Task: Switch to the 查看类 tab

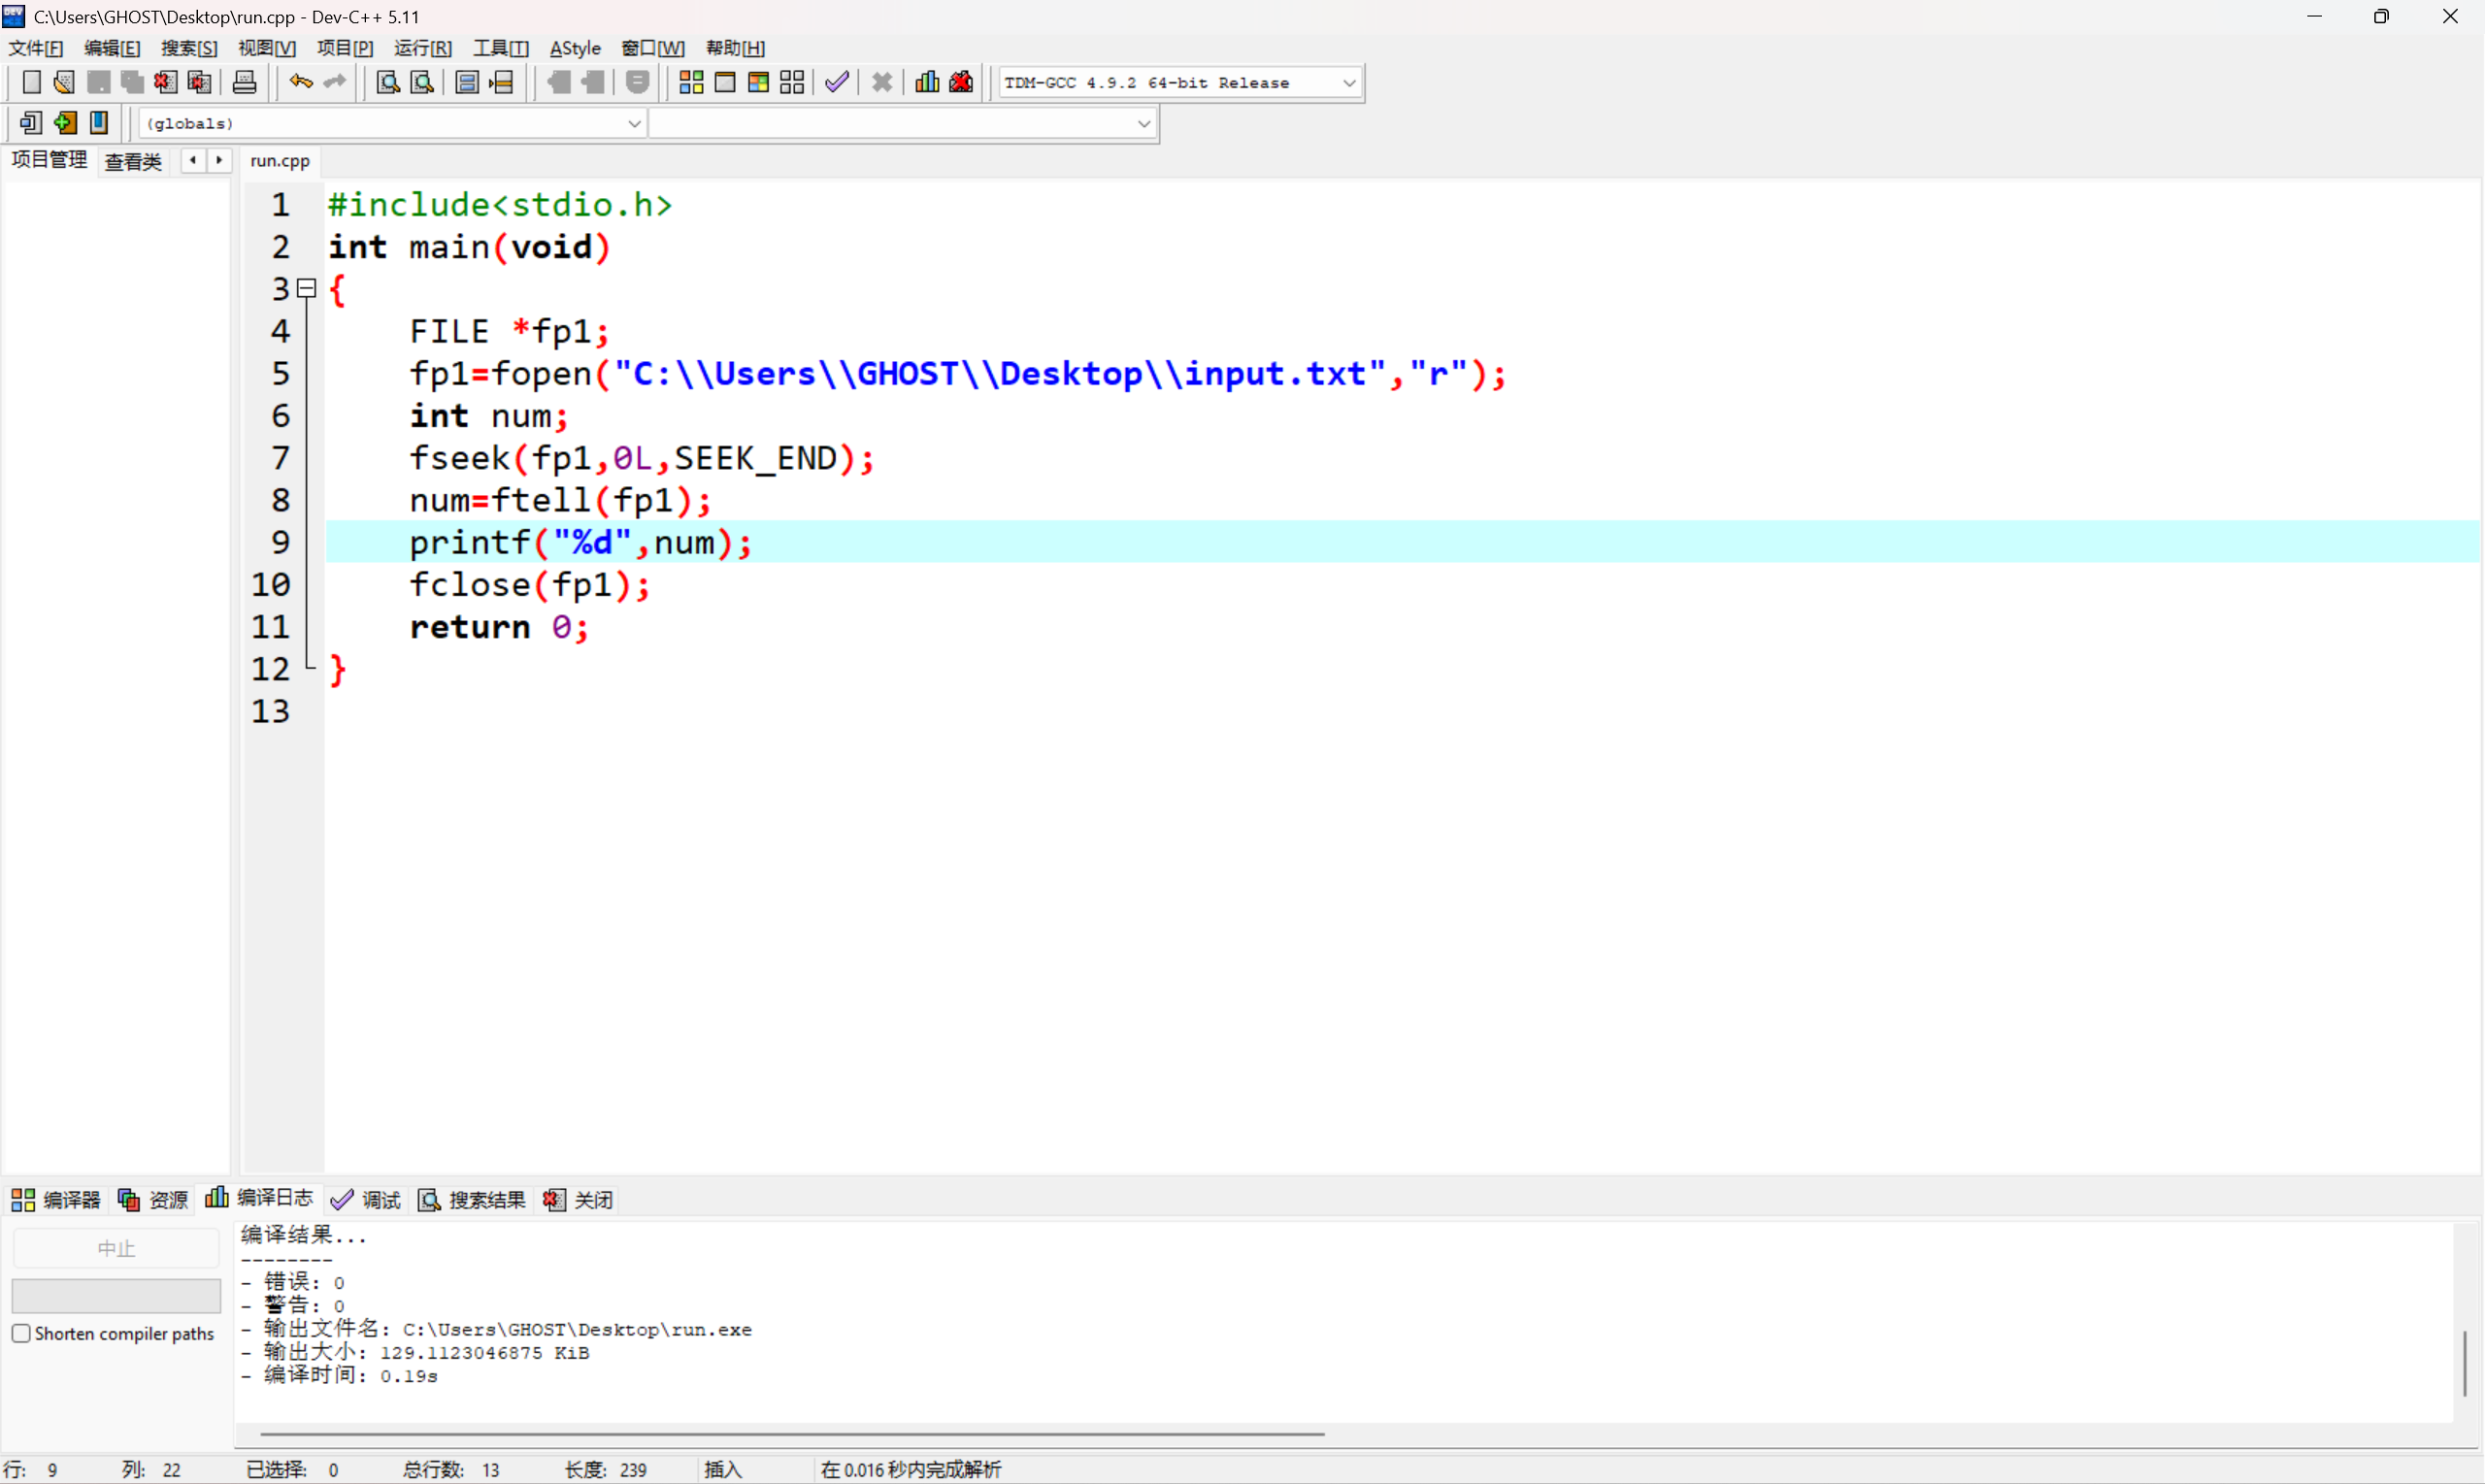Action: tap(133, 161)
